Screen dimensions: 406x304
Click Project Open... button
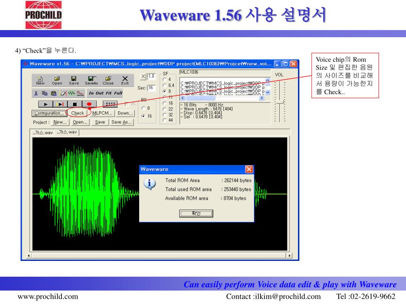point(80,122)
